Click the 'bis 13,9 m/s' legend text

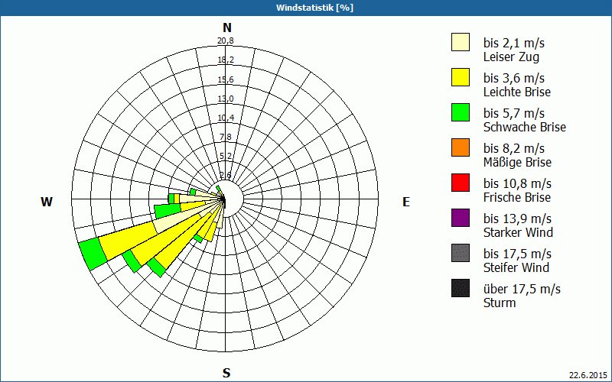[x=517, y=219]
